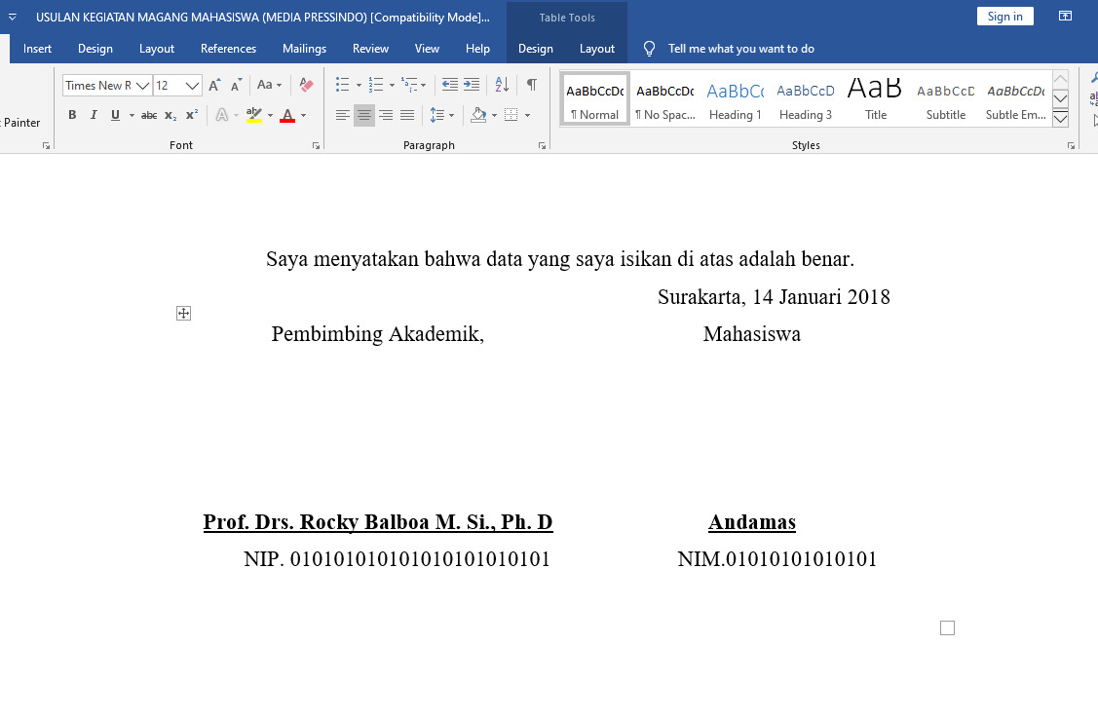1098x721 pixels.
Task: Open font name dropdown
Action: (143, 86)
